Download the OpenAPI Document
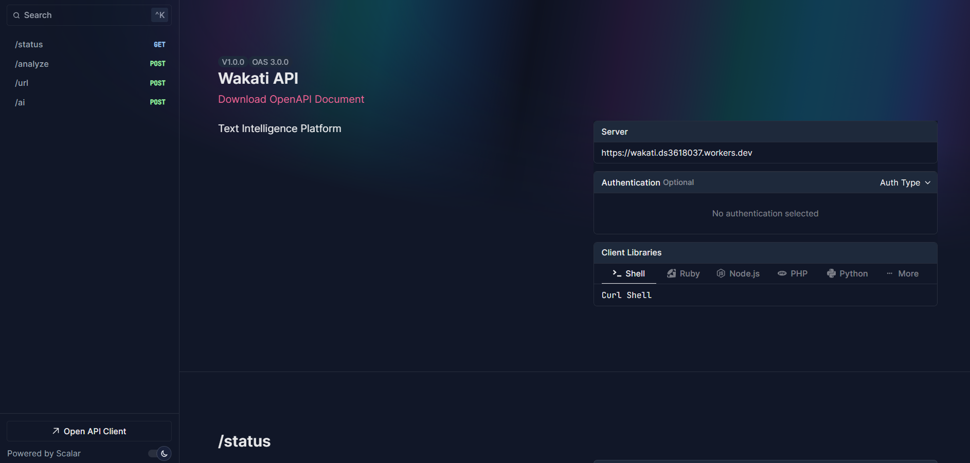 coord(291,99)
